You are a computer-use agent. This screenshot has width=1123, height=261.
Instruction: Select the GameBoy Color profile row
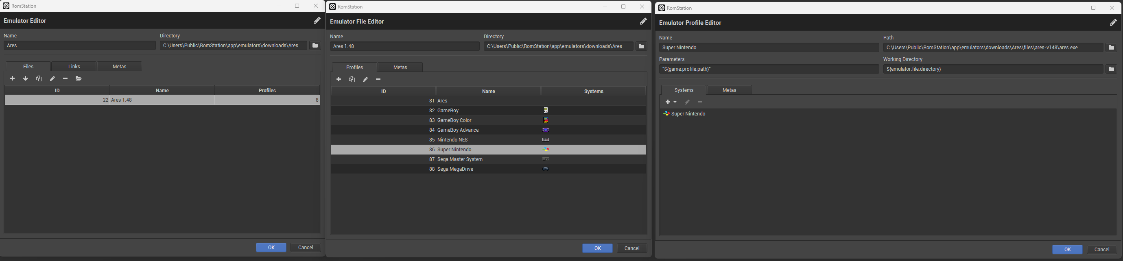[488, 120]
